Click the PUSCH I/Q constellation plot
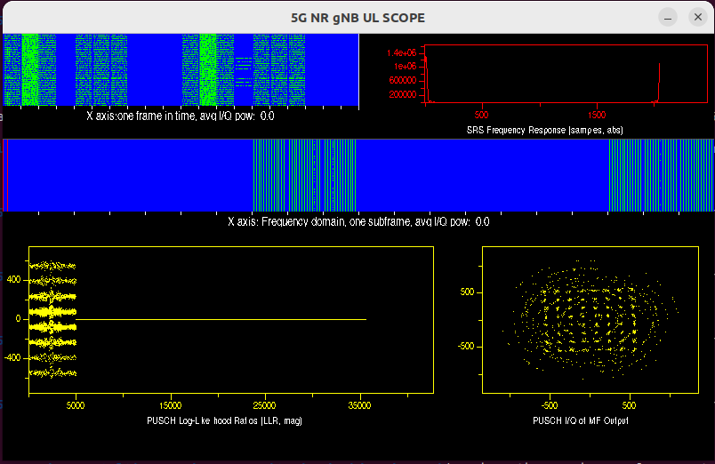The image size is (715, 464). (x=582, y=320)
